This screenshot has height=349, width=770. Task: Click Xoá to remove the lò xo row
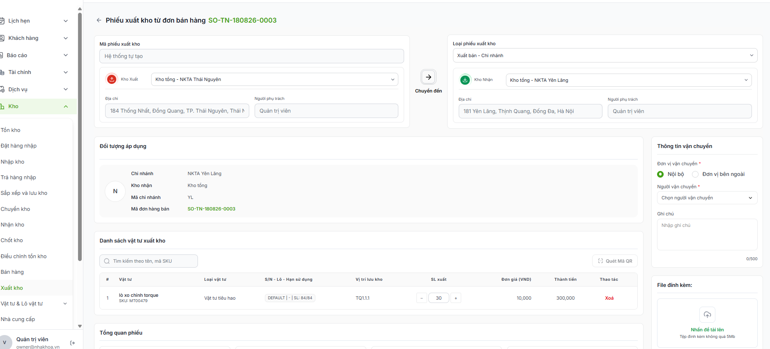[x=609, y=298]
